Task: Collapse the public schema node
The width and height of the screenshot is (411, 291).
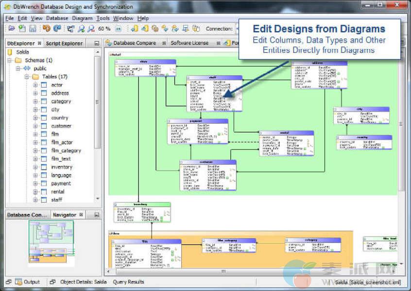Action: 18,68
